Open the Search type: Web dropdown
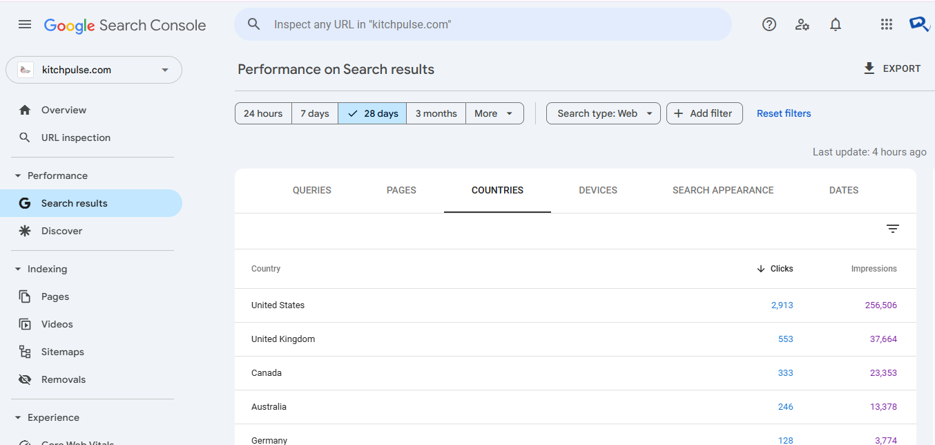Screen dimensions: 935x445 tap(604, 113)
